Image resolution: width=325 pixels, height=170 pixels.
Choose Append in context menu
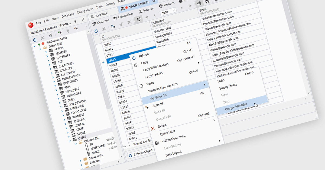coord(158,104)
